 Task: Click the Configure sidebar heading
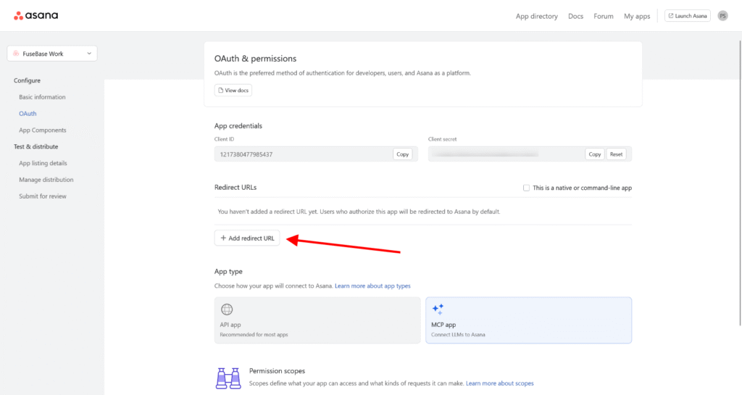[x=27, y=80]
